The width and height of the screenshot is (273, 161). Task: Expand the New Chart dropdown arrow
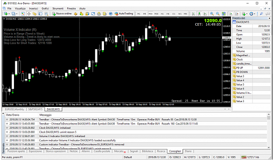tap(9, 14)
